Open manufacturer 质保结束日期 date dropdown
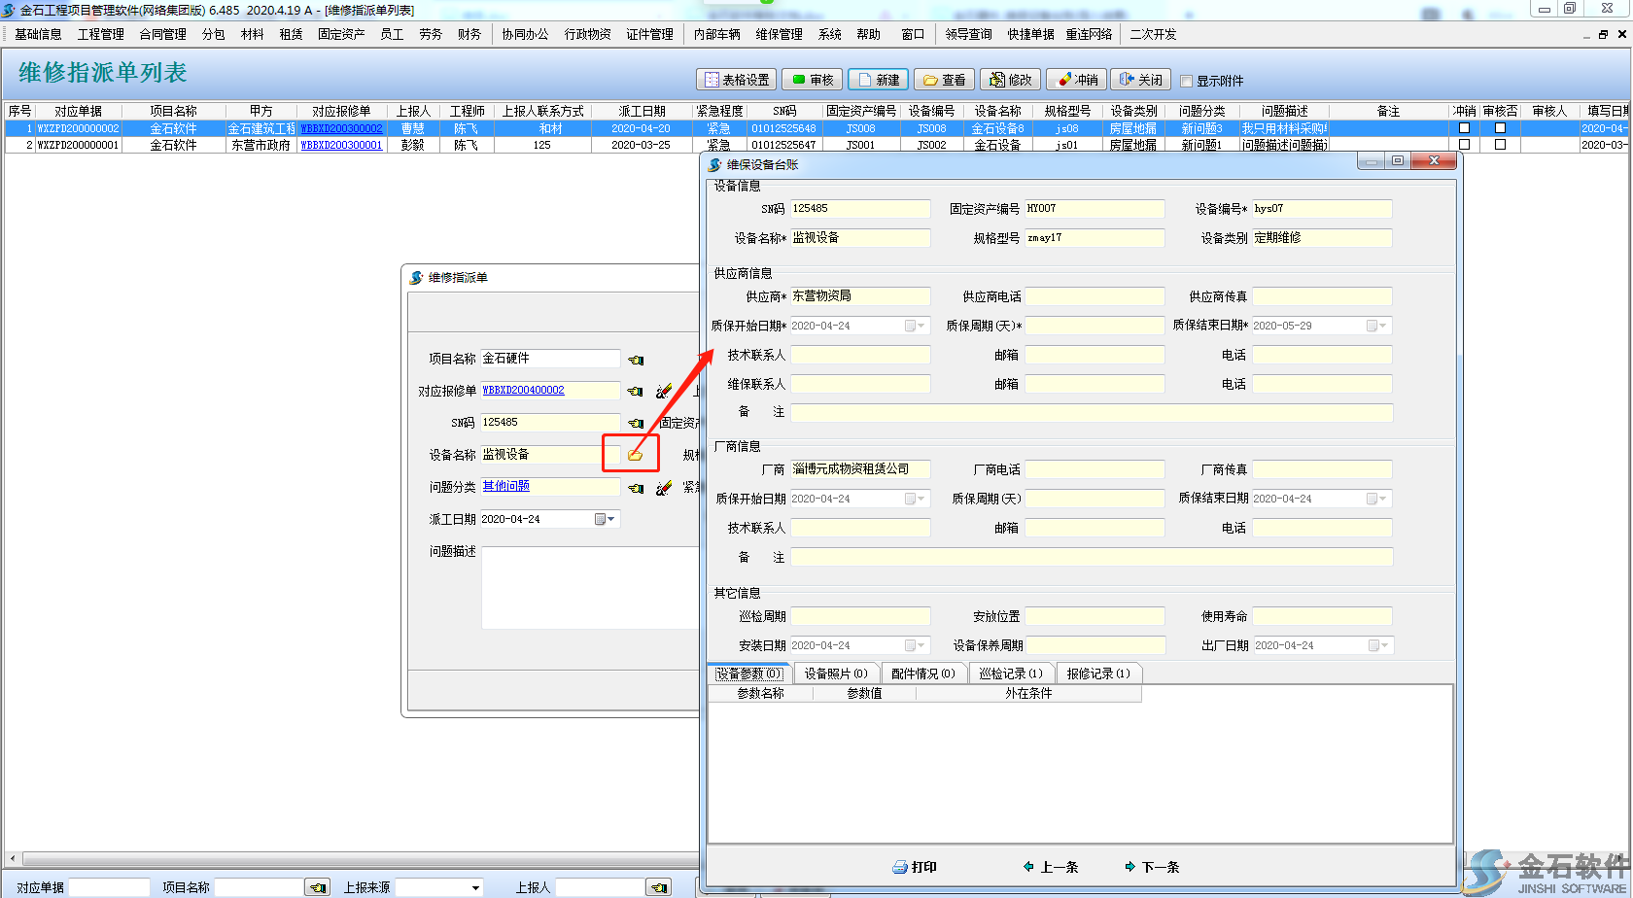The image size is (1633, 898). [1377, 499]
